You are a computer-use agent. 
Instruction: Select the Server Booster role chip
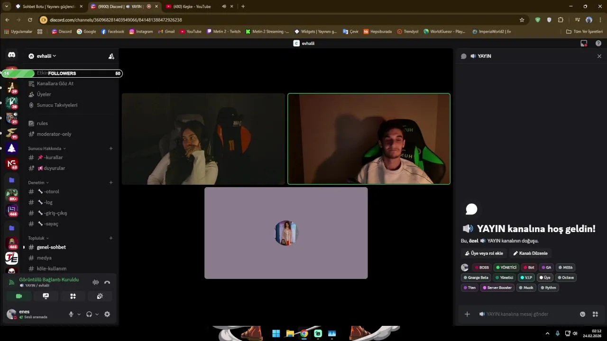click(x=497, y=287)
